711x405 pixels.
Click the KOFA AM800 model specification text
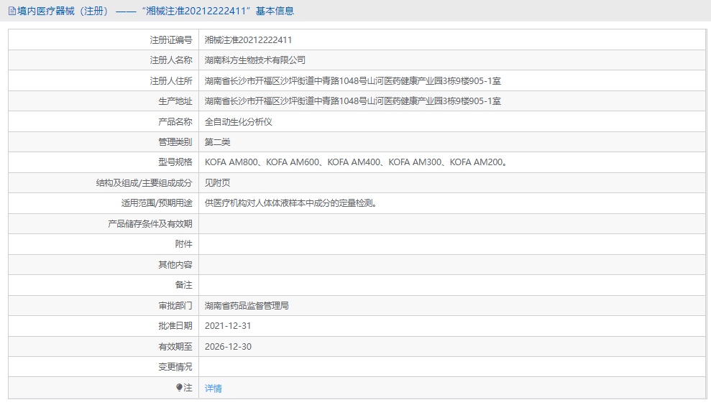tap(231, 163)
